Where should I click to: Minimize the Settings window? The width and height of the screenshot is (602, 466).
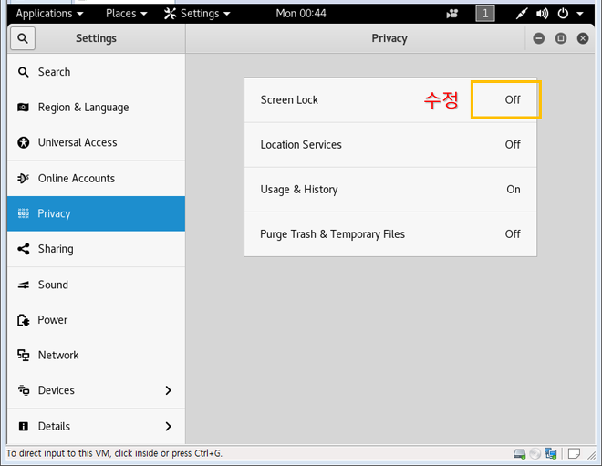pos(539,38)
